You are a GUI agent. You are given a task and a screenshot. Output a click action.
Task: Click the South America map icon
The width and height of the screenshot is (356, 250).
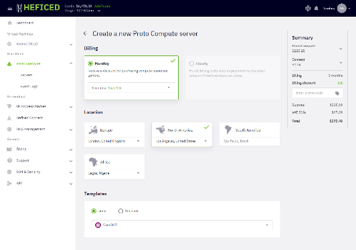click(x=228, y=130)
